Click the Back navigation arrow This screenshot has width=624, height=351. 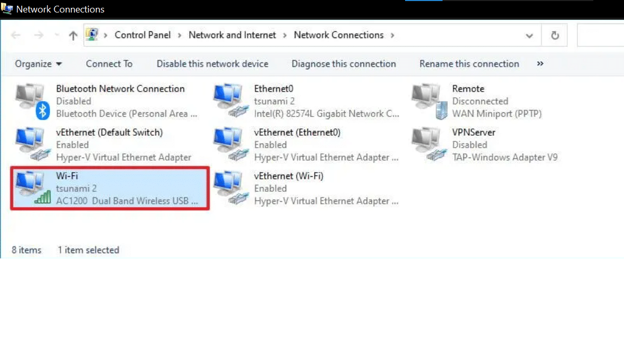tap(16, 35)
